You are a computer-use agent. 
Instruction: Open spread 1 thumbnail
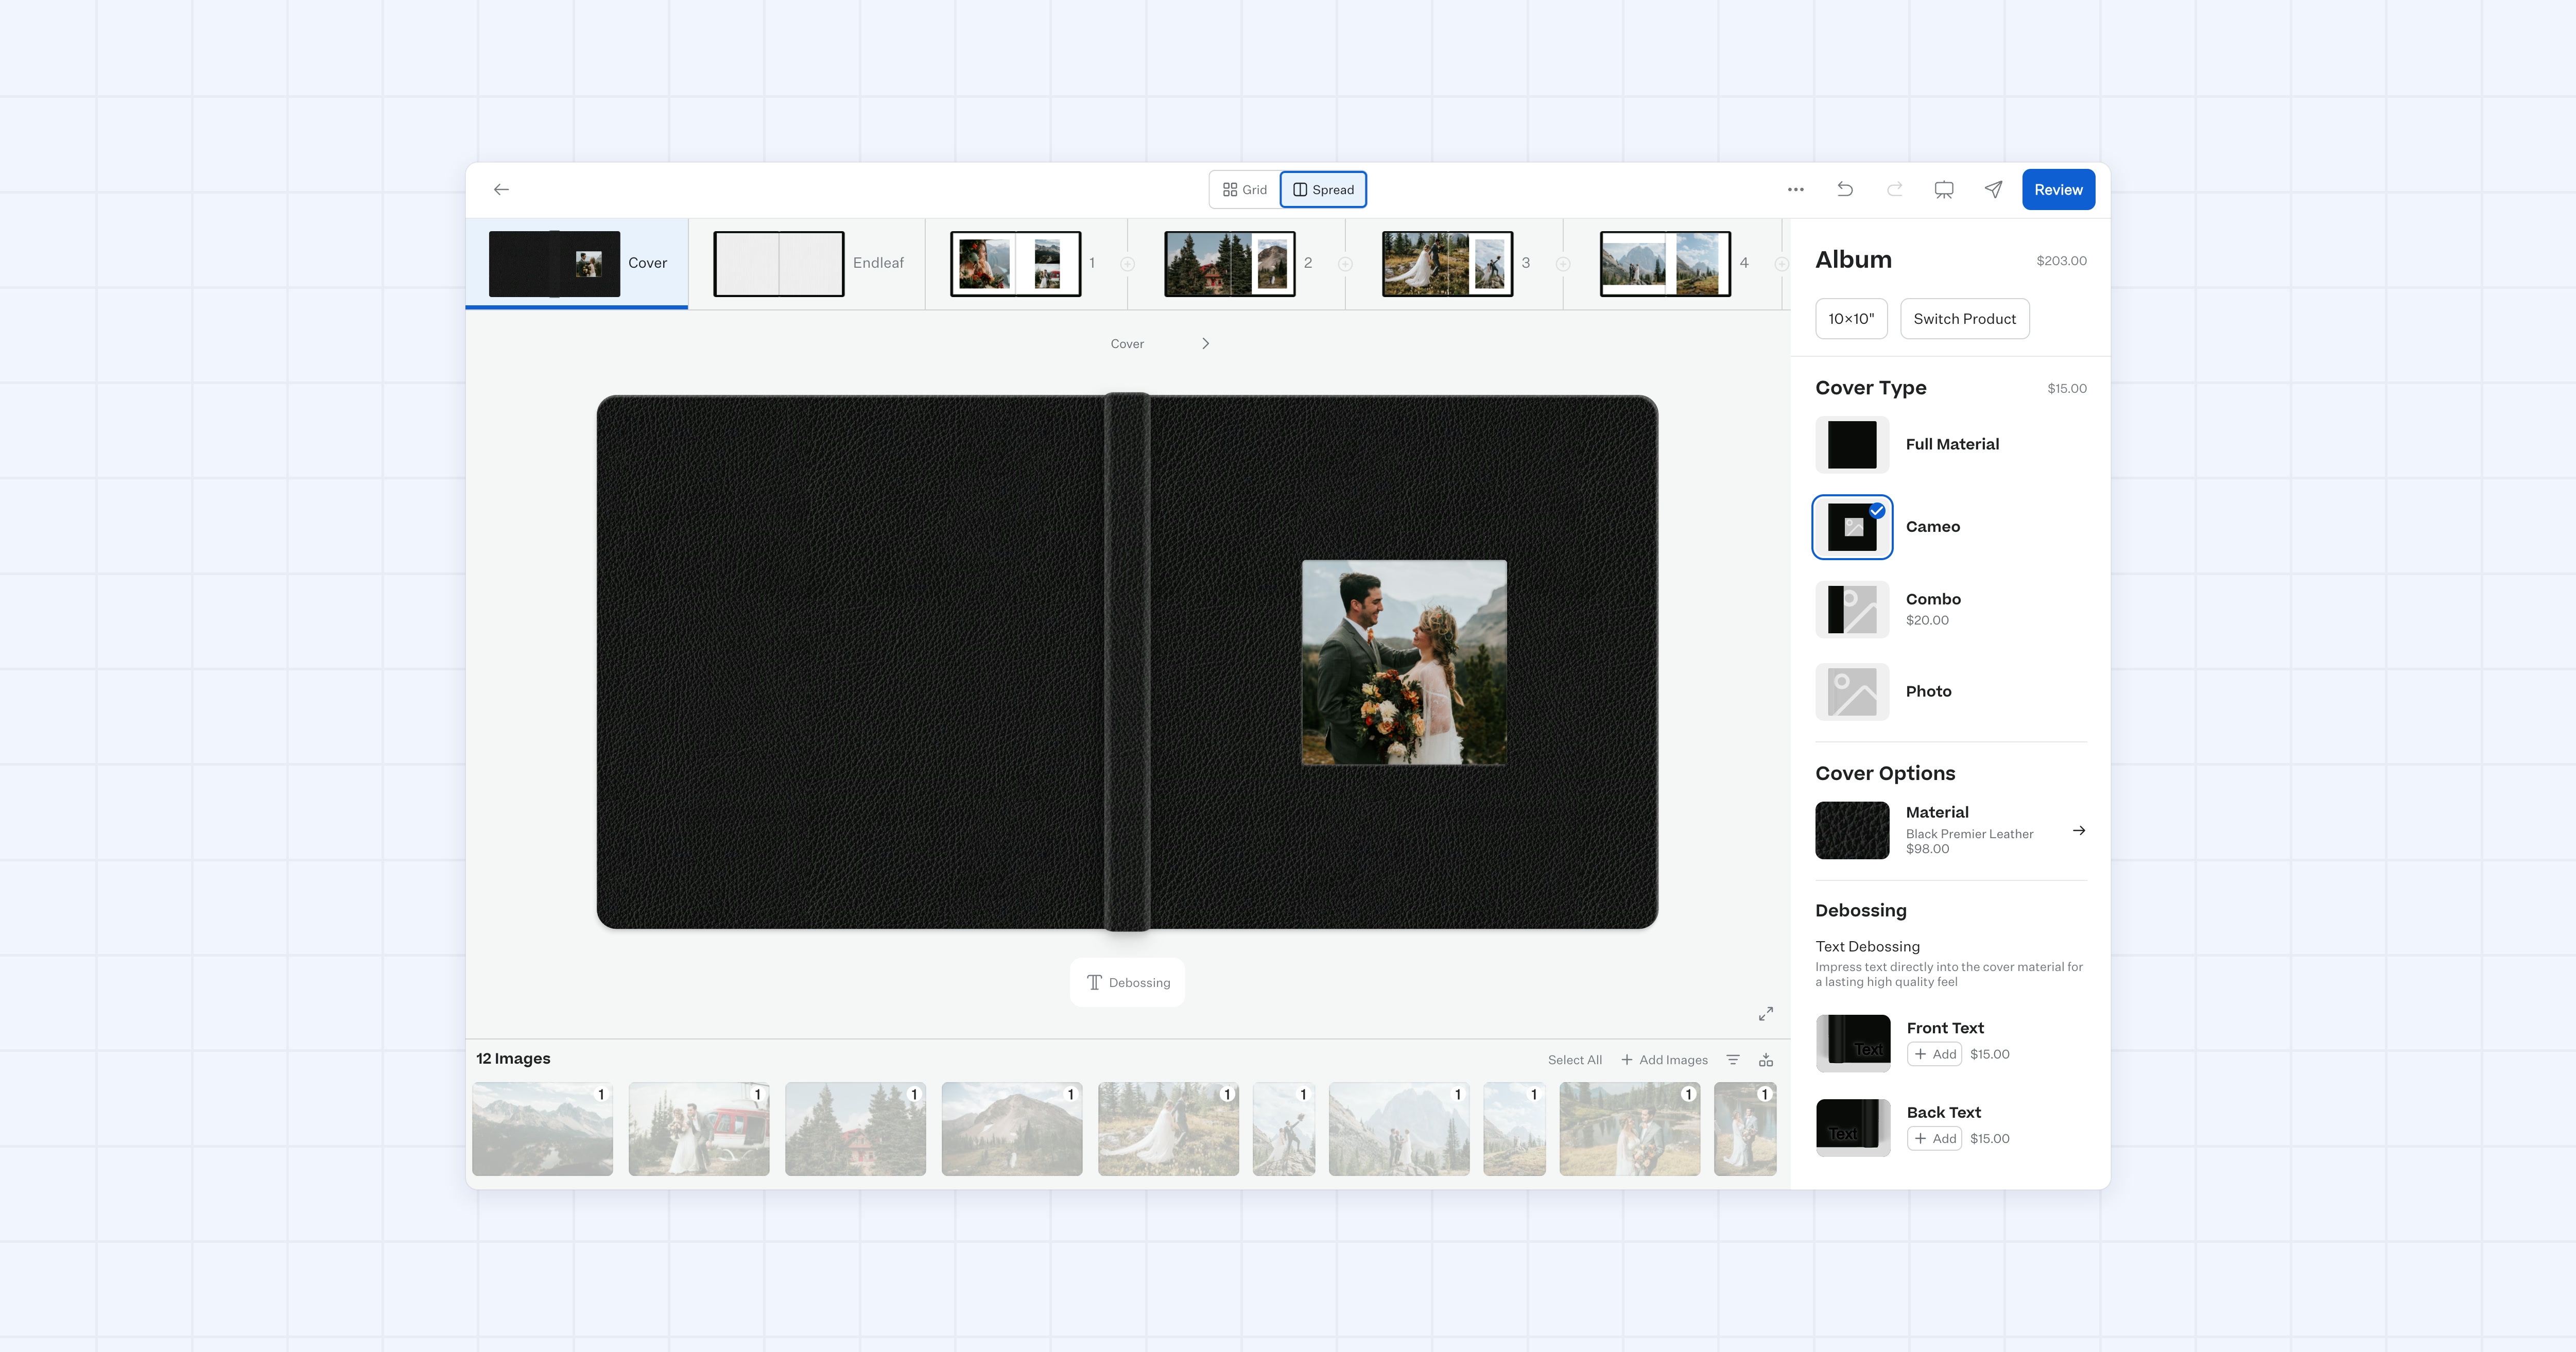(1015, 264)
